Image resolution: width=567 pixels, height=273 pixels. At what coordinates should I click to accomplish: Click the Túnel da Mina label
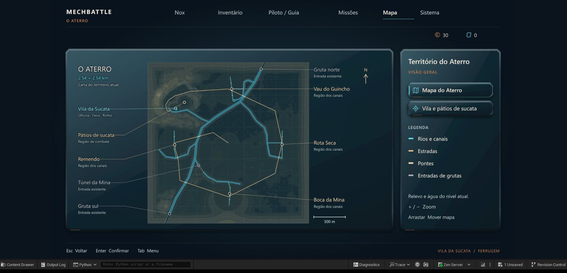[x=94, y=182]
